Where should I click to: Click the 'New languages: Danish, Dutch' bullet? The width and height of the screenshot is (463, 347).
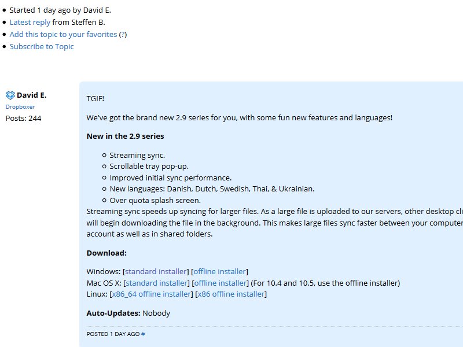(x=212, y=189)
